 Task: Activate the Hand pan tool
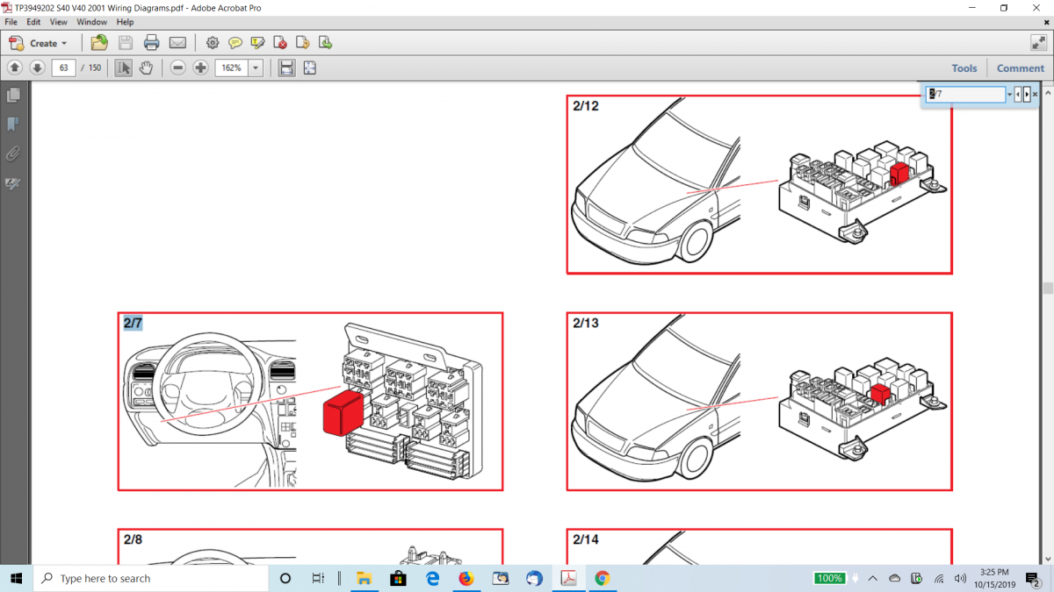click(146, 68)
